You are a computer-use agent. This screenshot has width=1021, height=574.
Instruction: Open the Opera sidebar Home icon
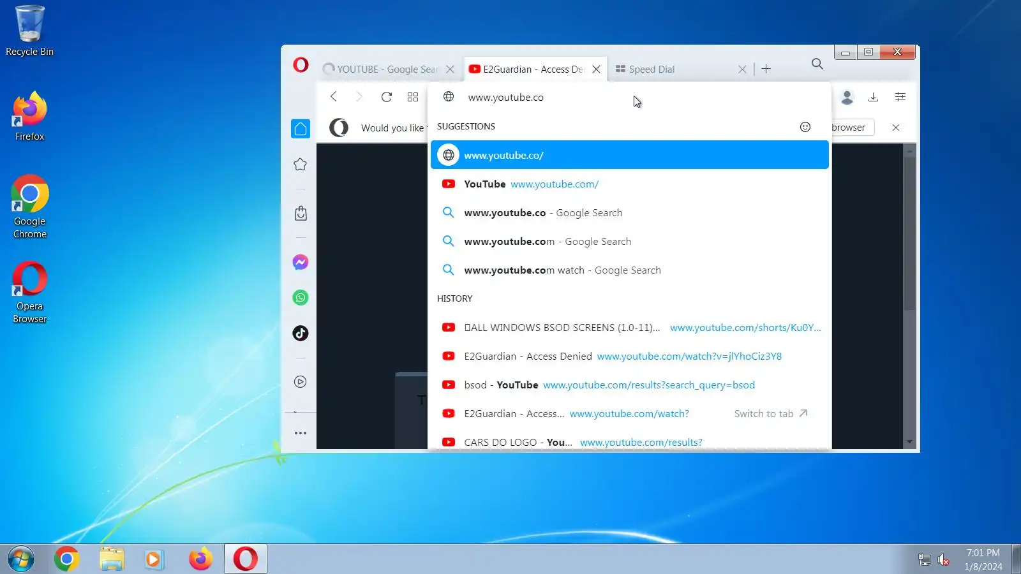point(301,129)
